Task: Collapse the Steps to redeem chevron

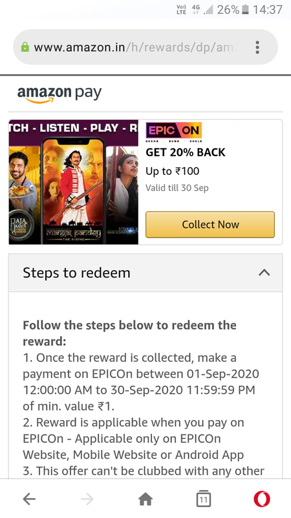Action: coord(264,273)
